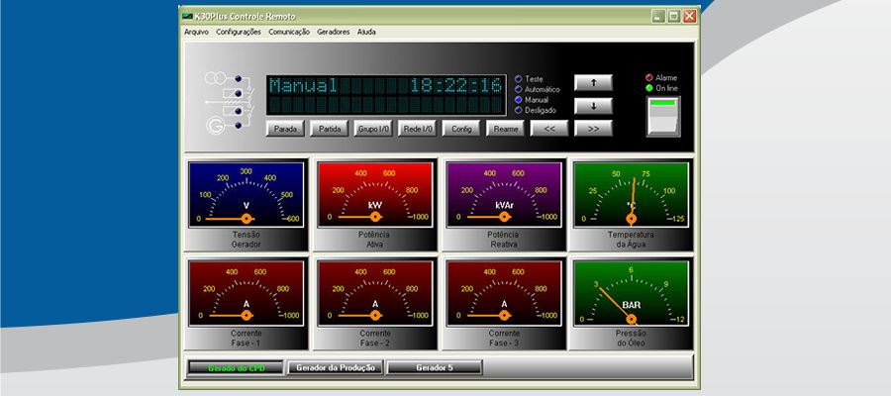Screen dimensions: 891x396
Task: Switch to Gerador da Produção tab
Action: (335, 367)
